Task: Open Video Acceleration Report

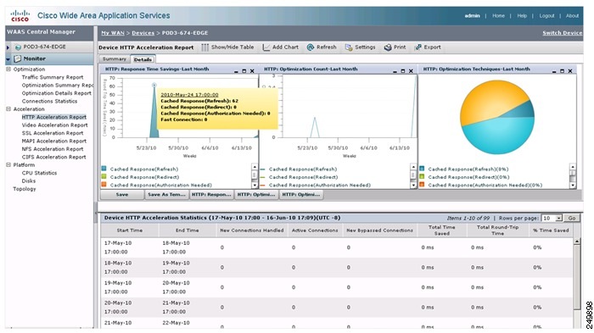Action: pos(54,125)
